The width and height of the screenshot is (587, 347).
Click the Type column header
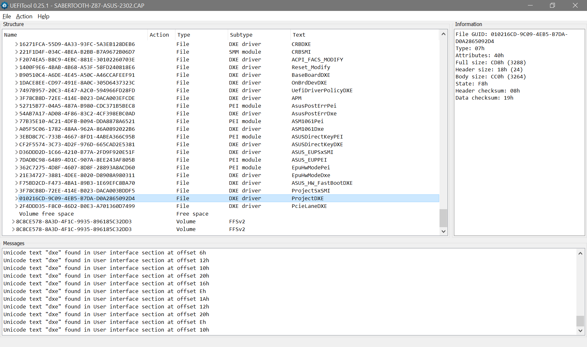(x=202, y=35)
